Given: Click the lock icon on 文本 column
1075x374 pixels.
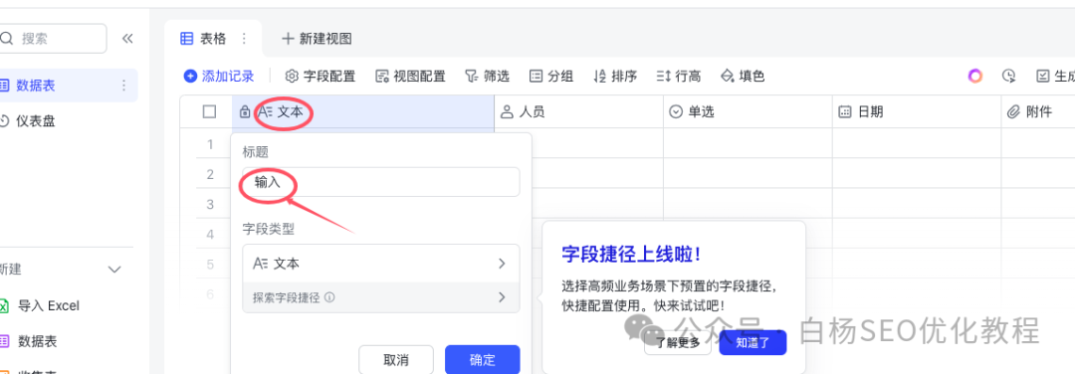Looking at the screenshot, I should (x=245, y=111).
